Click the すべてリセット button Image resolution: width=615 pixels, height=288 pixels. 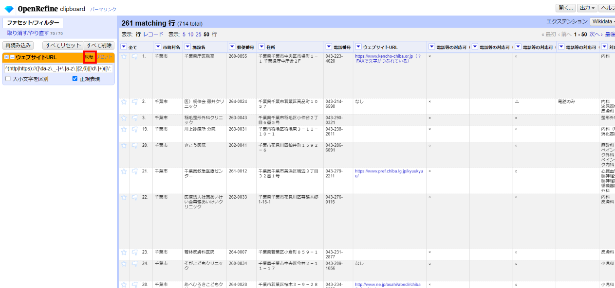pos(63,46)
